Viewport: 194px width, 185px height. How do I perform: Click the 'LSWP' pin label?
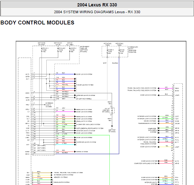pos(177,147)
